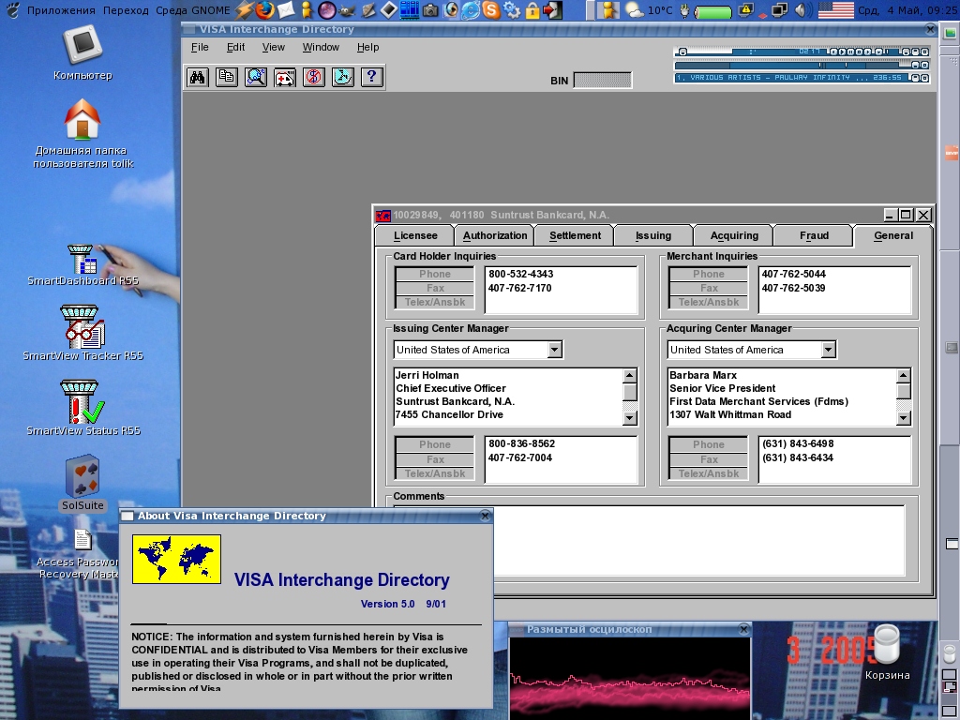This screenshot has height=720, width=960.
Task: Click Fax button under Card Holder Inquiries
Action: (x=435, y=288)
